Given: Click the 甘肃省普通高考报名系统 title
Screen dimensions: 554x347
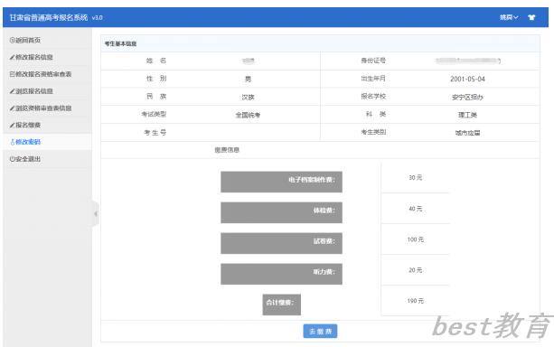Looking at the screenshot, I should click(49, 17).
